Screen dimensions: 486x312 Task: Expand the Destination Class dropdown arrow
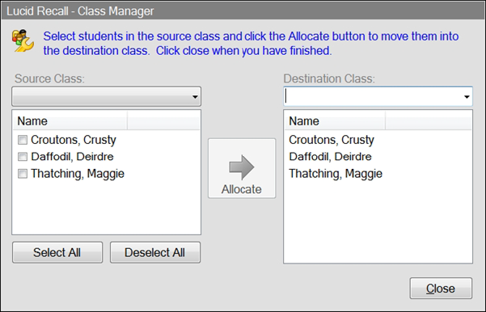(x=467, y=97)
